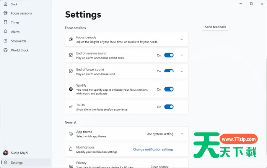
Task: Turn off End of session sound toggle
Action: (169, 55)
